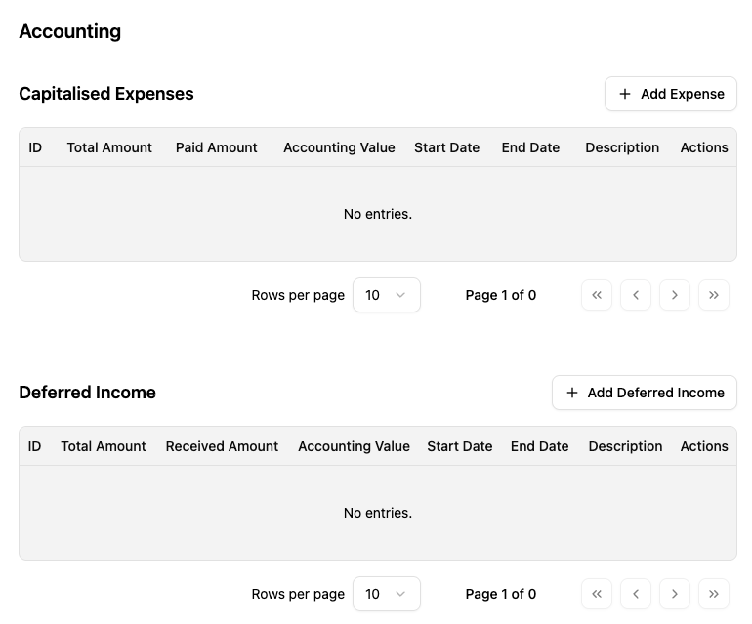The height and width of the screenshot is (624, 752).
Task: Click ID column header in Deferred Income table
Action: (35, 446)
